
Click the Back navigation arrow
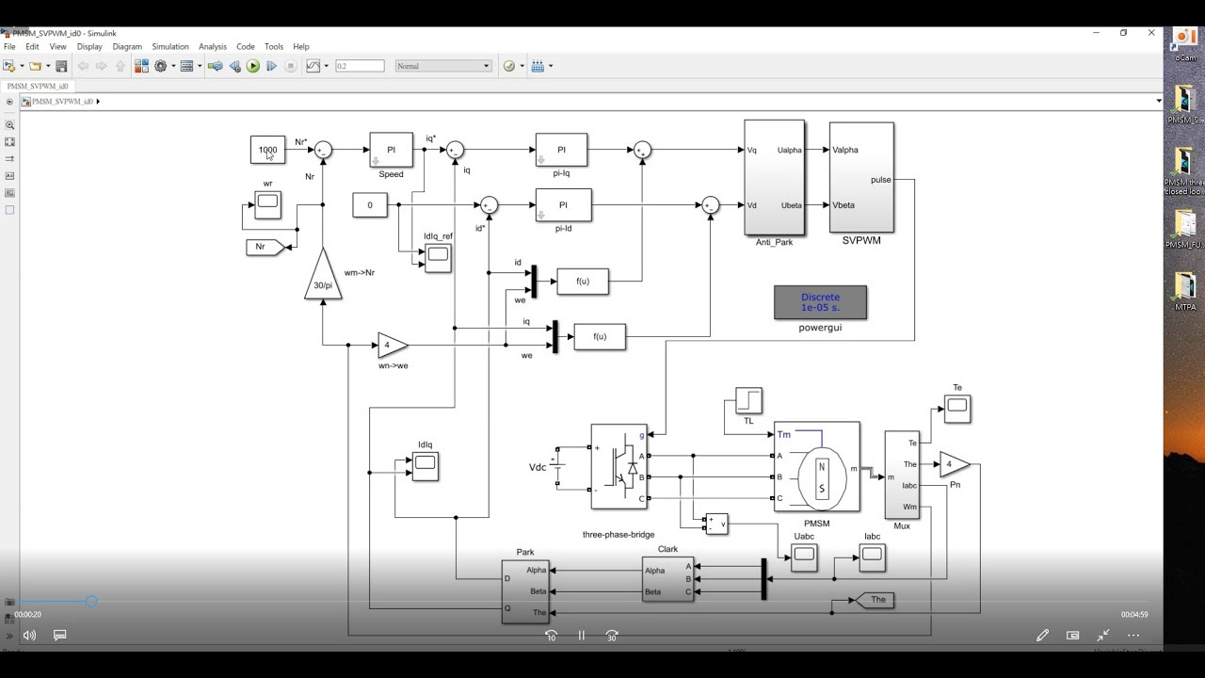pos(83,66)
